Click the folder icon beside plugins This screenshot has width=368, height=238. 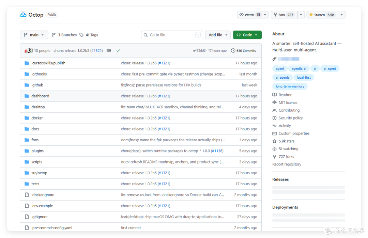pyautogui.click(x=27, y=151)
